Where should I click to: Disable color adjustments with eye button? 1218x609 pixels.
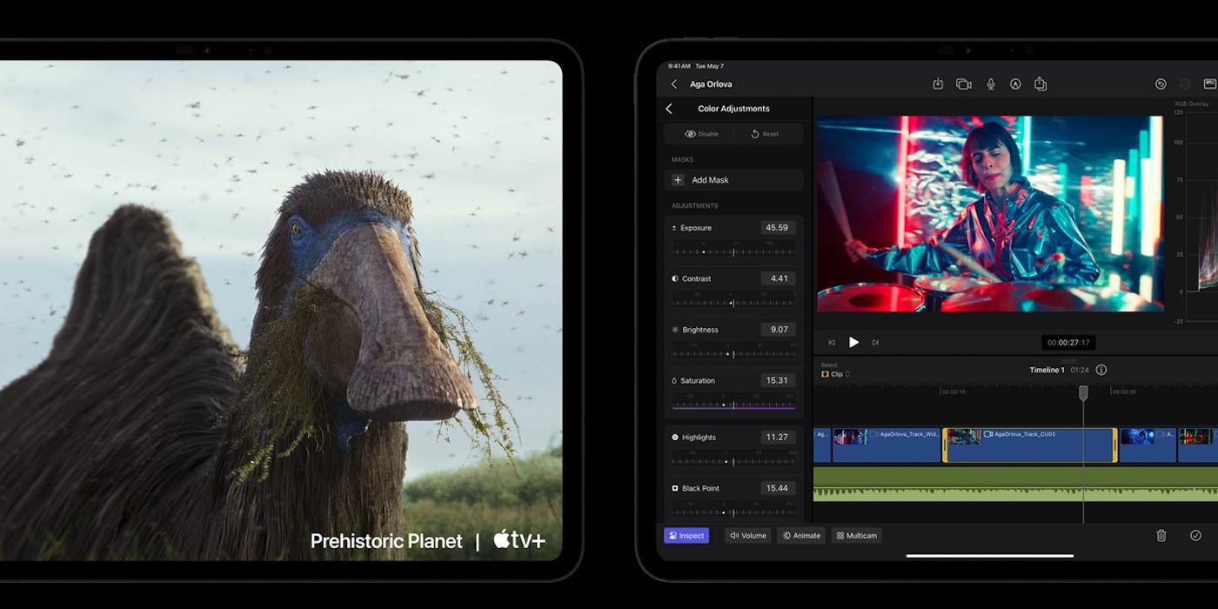(x=701, y=134)
